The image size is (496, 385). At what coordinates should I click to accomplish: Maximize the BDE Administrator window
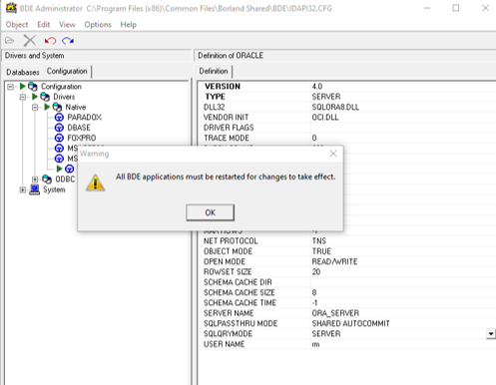click(x=456, y=8)
